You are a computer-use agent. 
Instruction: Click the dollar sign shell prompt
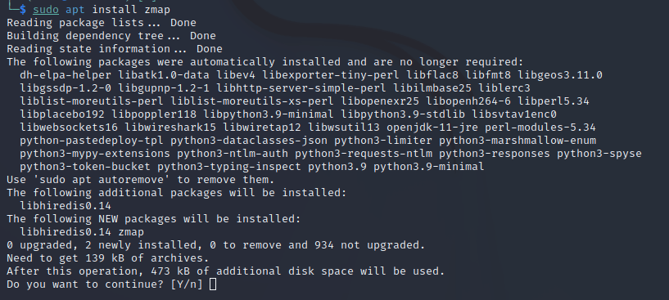click(23, 9)
